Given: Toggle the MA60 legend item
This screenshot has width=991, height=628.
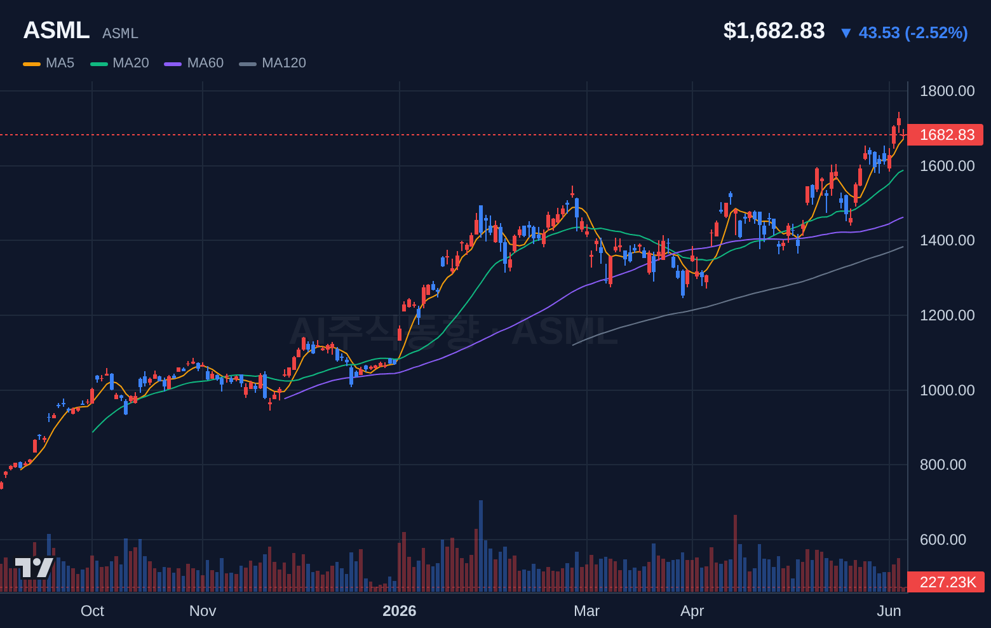Looking at the screenshot, I should point(194,63).
